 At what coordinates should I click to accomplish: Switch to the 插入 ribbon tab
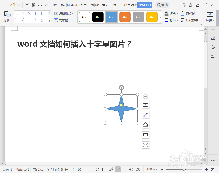tap(62, 5)
